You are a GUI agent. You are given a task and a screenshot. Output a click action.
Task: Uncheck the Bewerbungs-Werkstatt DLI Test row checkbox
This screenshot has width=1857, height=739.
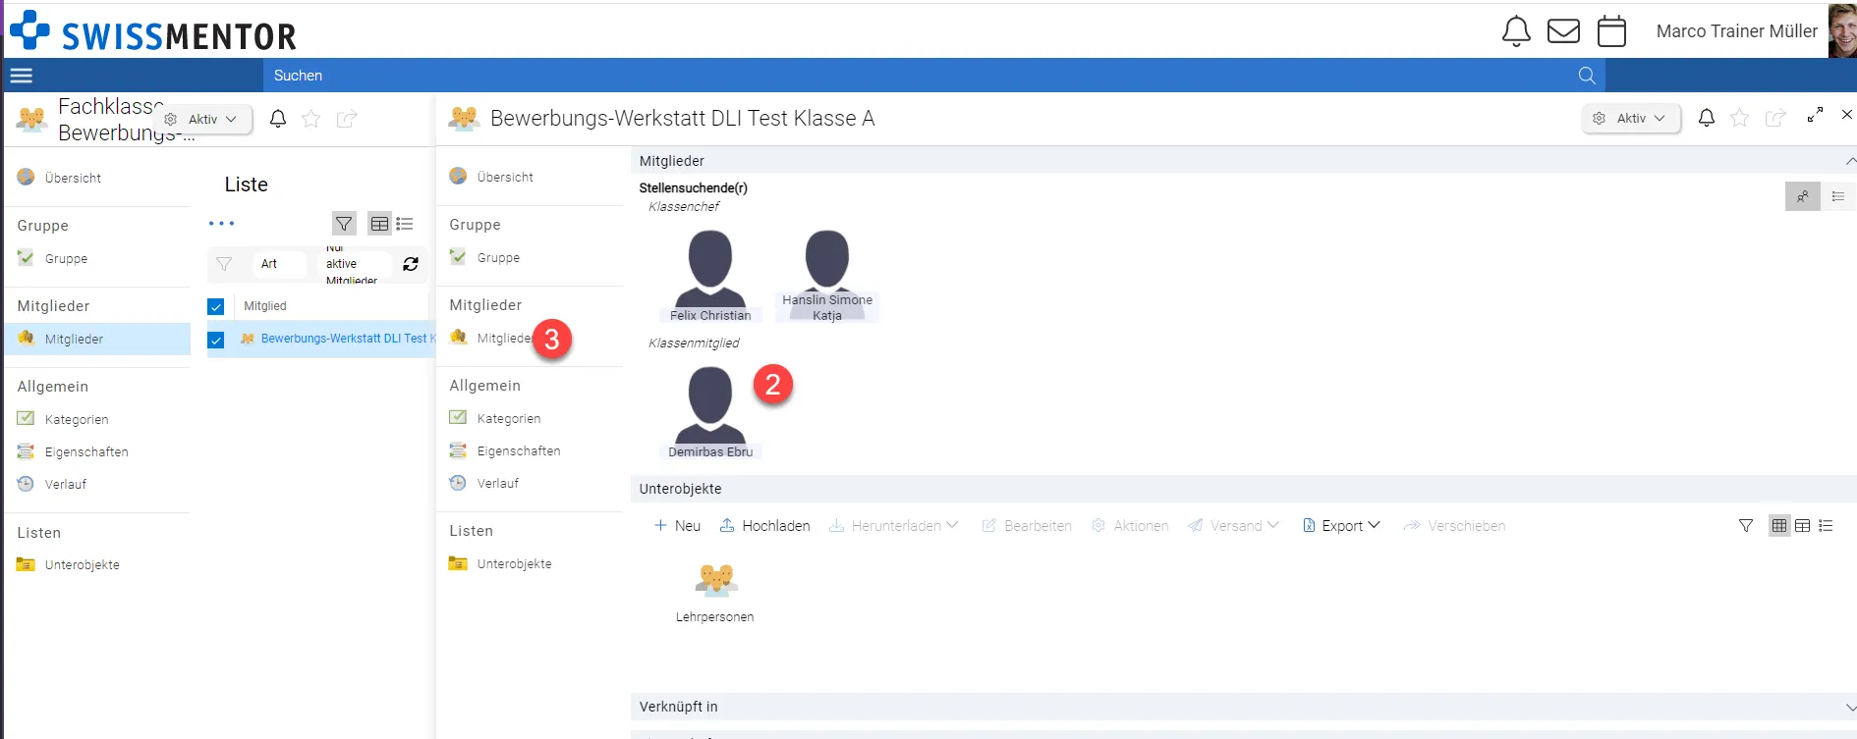(216, 340)
